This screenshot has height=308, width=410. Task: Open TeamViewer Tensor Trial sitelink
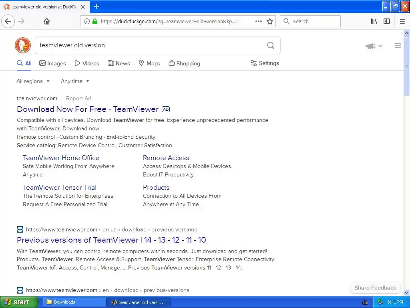tap(60, 187)
